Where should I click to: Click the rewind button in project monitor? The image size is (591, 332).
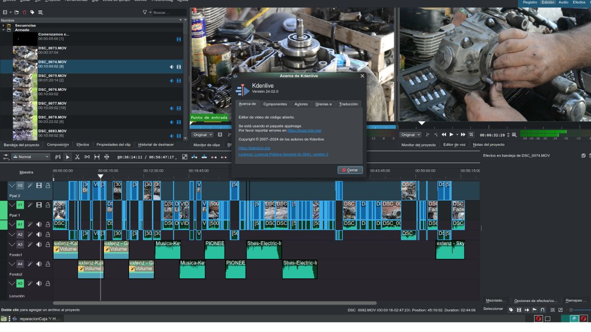444,135
